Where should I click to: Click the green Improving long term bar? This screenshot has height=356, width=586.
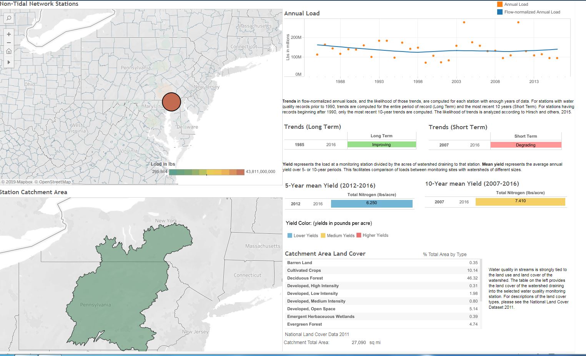pos(381,145)
